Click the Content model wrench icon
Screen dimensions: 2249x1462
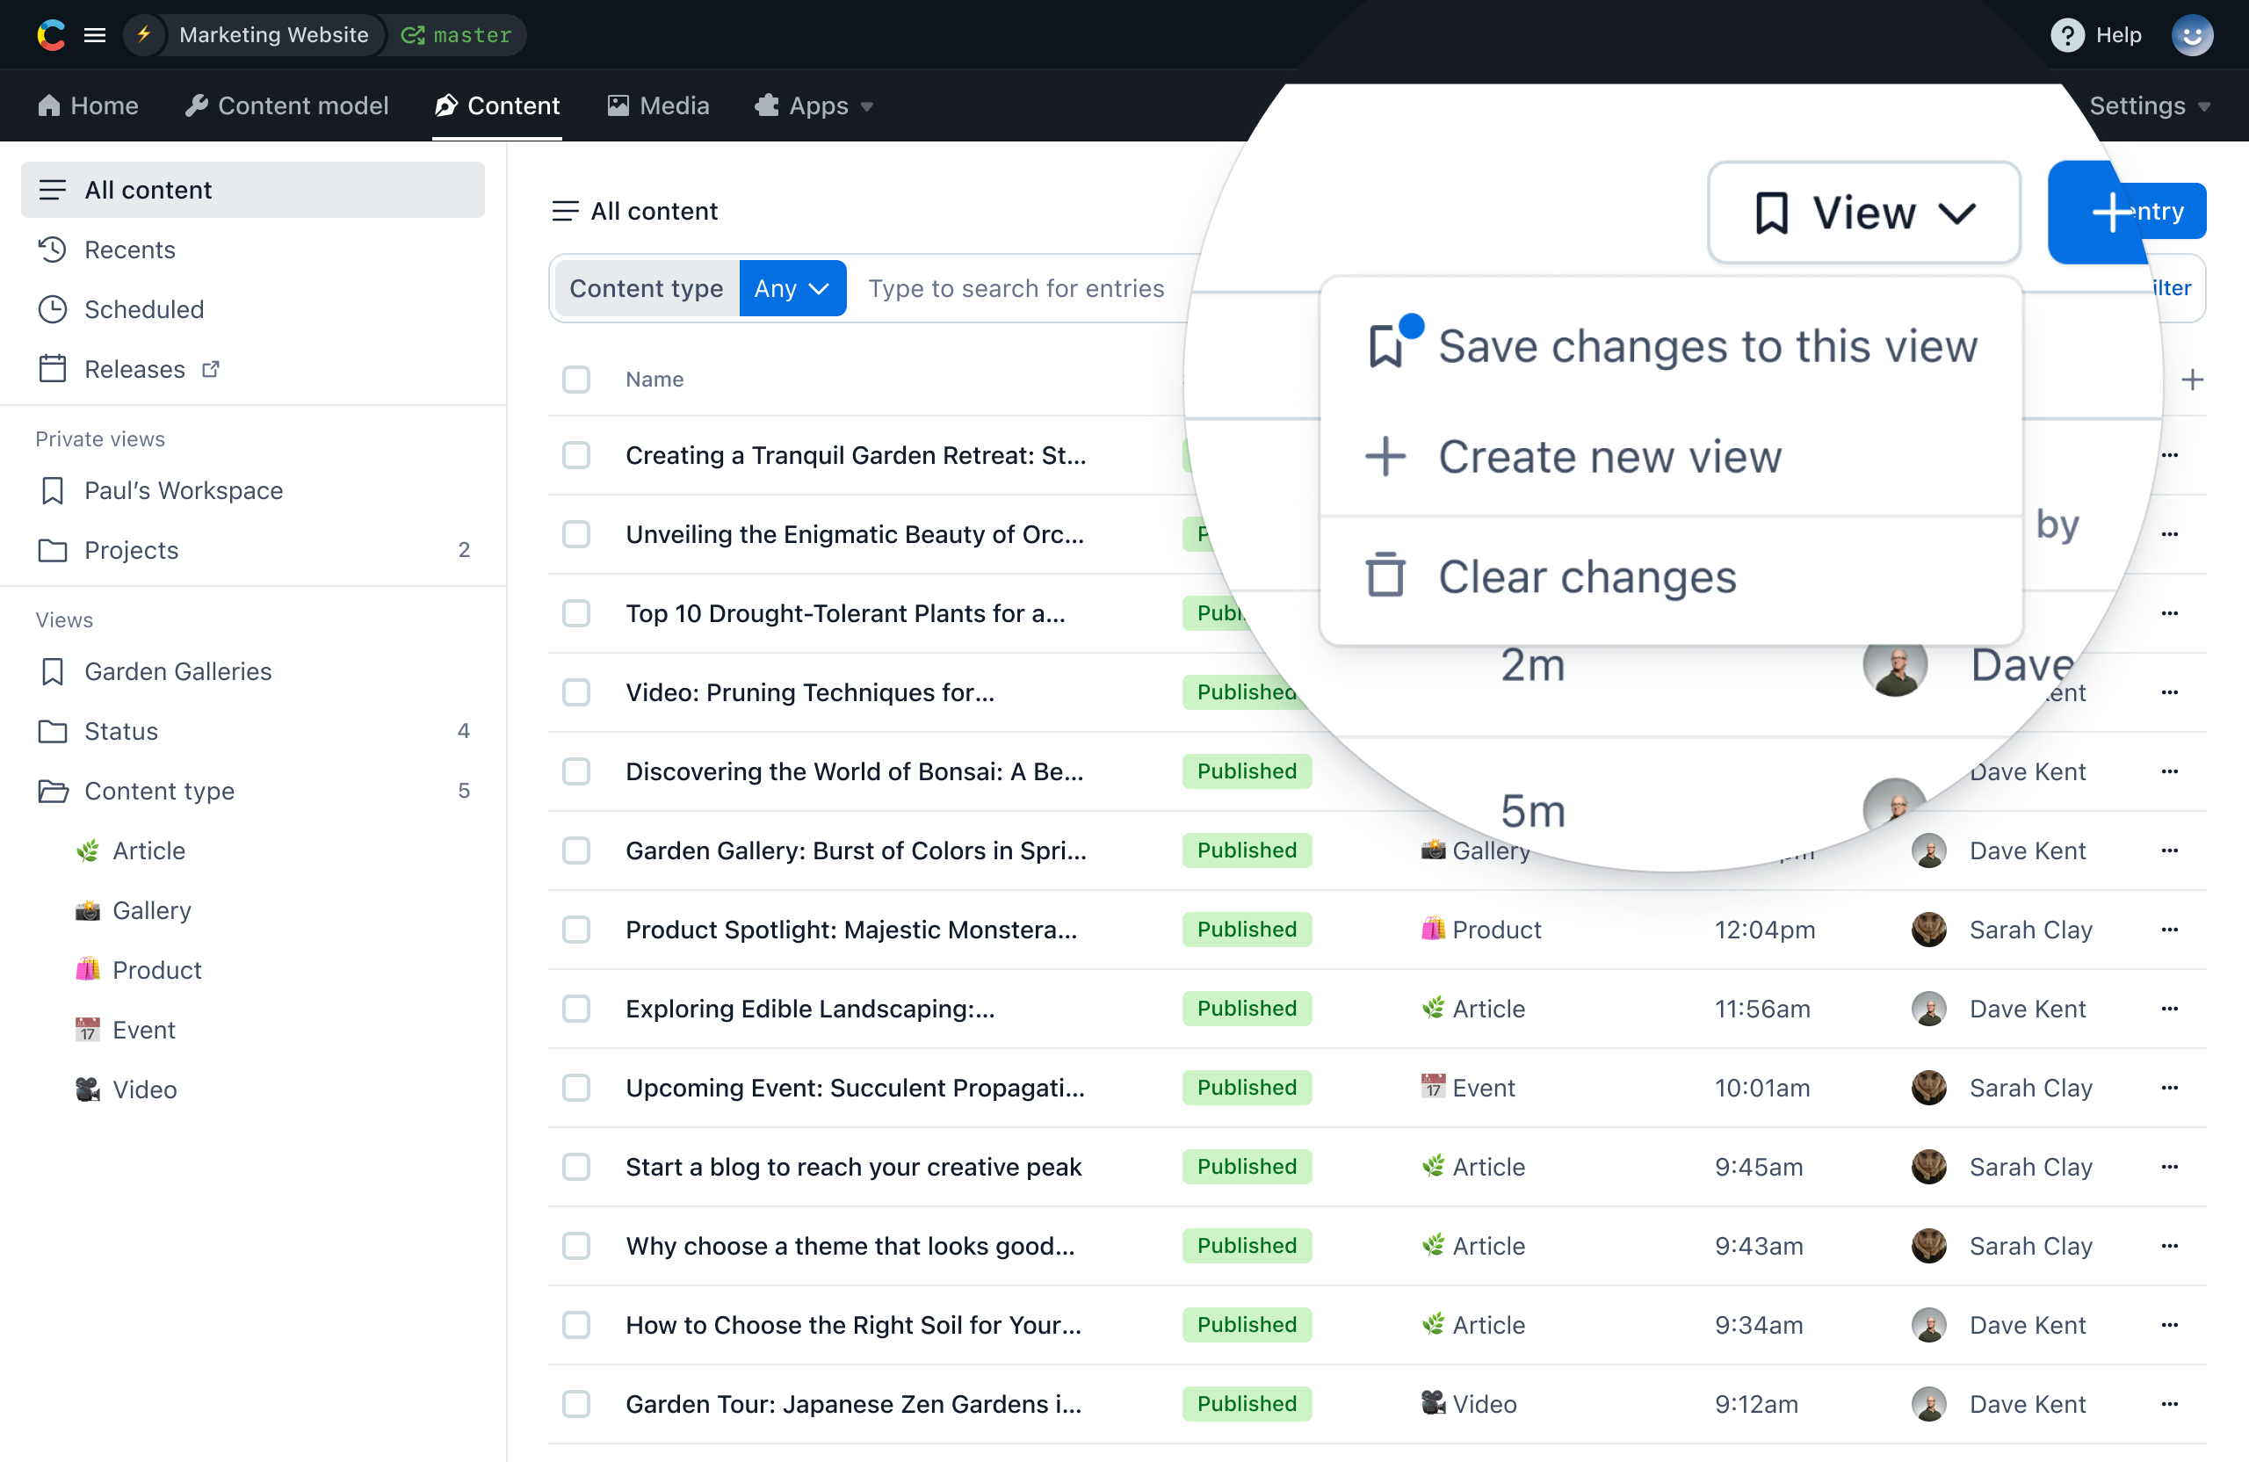pos(197,105)
